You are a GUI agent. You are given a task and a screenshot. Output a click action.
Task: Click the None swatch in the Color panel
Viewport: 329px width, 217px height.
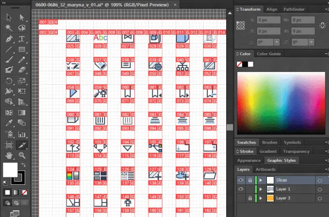[239, 64]
